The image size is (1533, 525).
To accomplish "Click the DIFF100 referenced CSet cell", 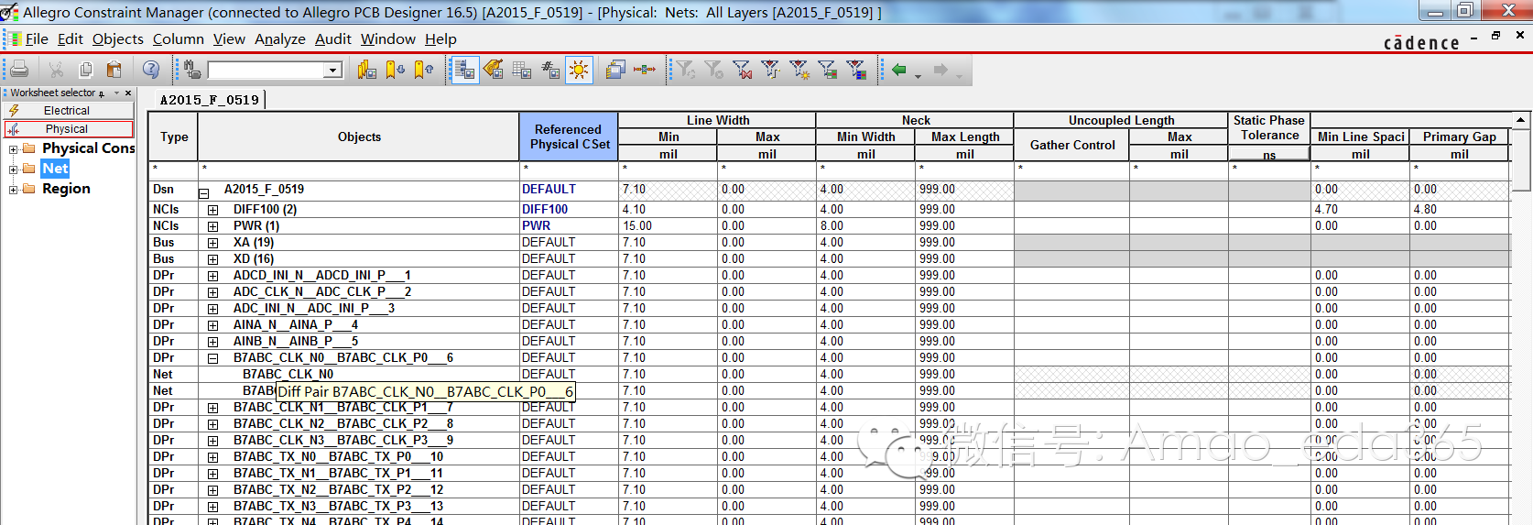I will 569,210.
